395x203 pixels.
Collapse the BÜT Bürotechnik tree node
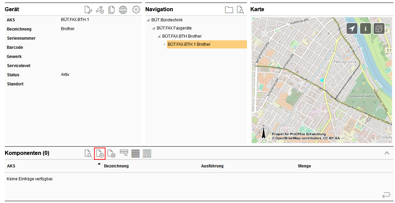(x=148, y=20)
